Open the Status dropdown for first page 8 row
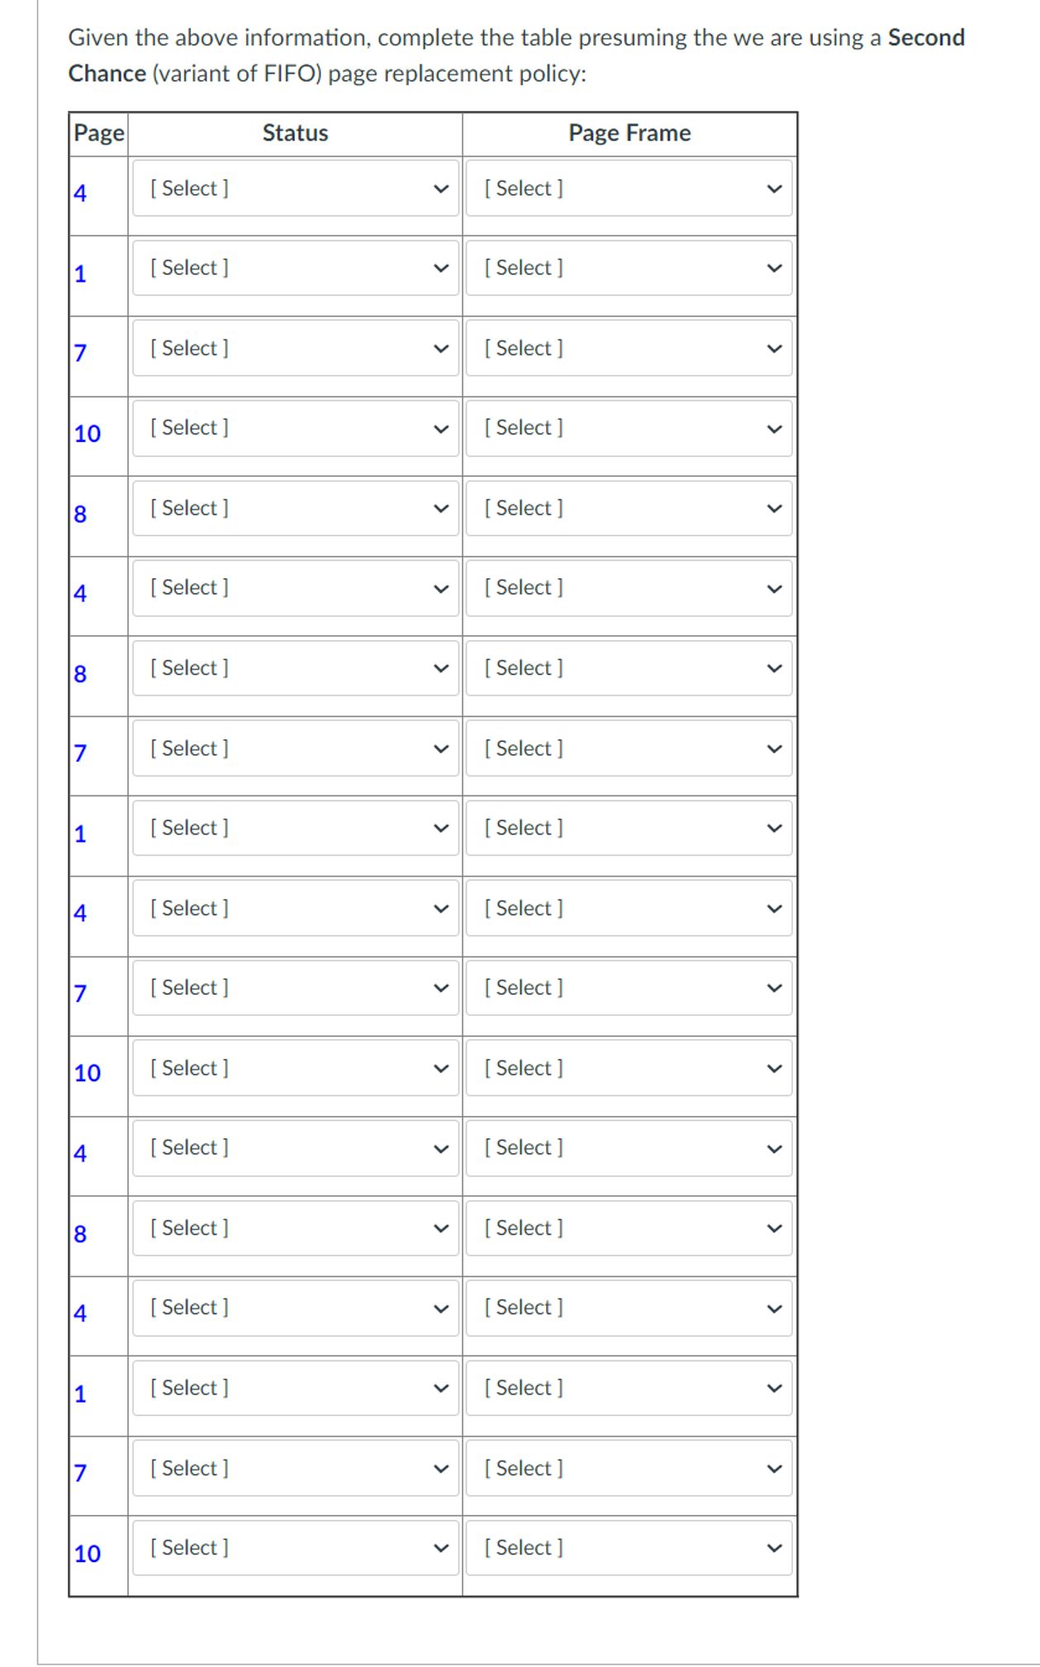This screenshot has width=1040, height=1667. click(295, 508)
